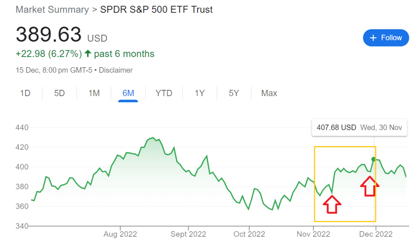Screen dimensions: 415x244
Task: Open the Market Summary link
Action: pos(52,10)
